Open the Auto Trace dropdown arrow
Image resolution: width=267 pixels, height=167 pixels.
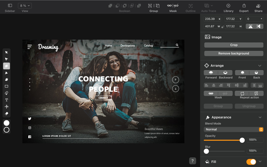coord(212,6)
